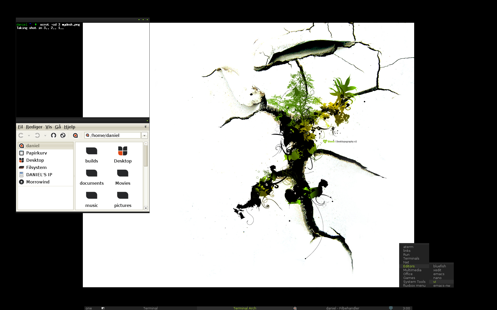Launch aterm from the fluxbox menu

[x=414, y=247]
